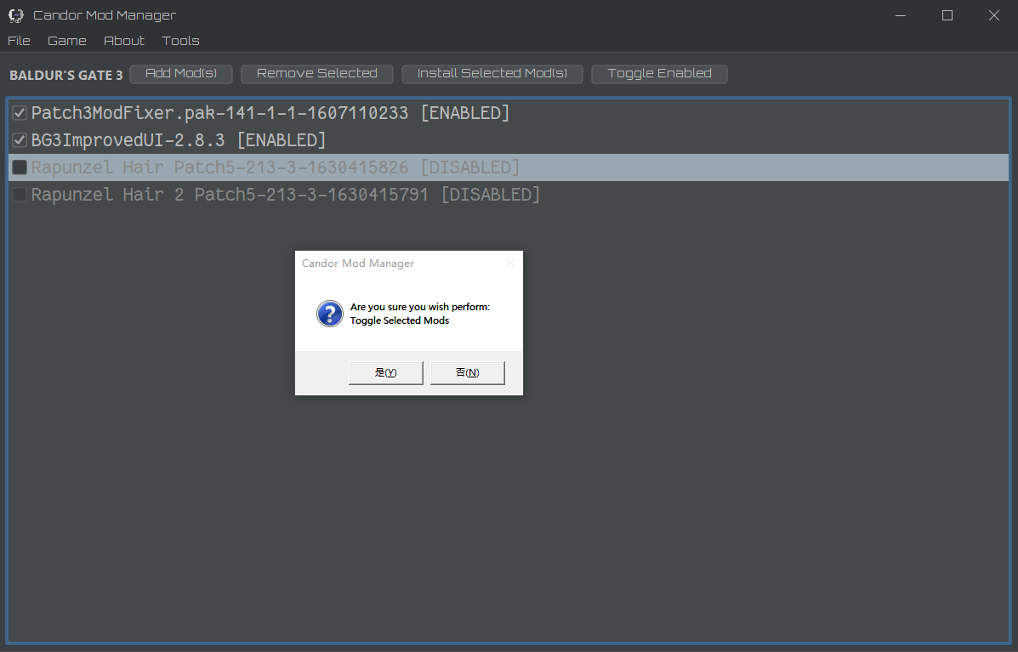Check the Rapunzel Hair Patch5 checkbox
This screenshot has width=1018, height=652.
point(20,167)
